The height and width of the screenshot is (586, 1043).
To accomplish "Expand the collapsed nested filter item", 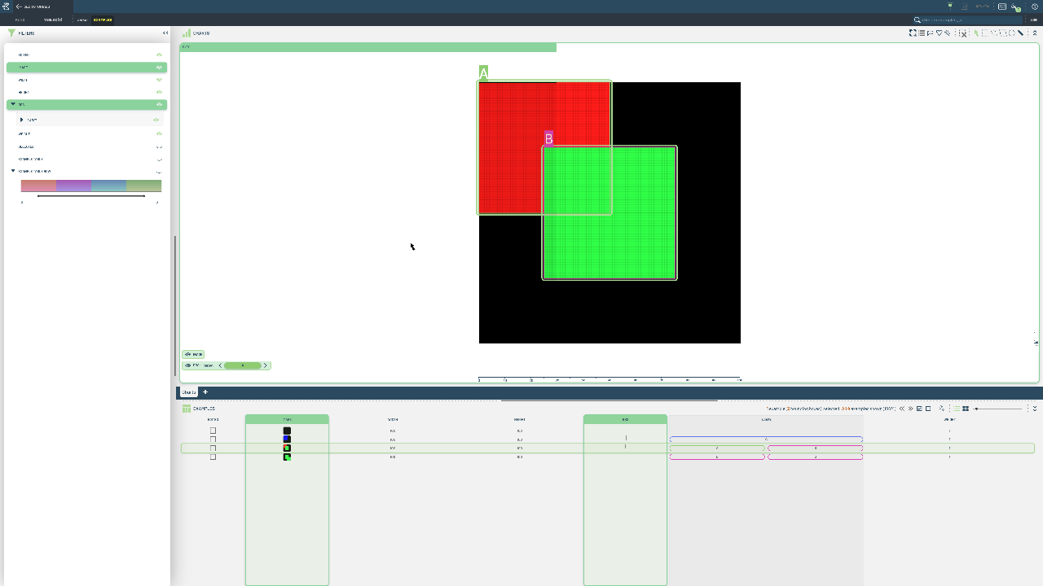I will coord(22,120).
